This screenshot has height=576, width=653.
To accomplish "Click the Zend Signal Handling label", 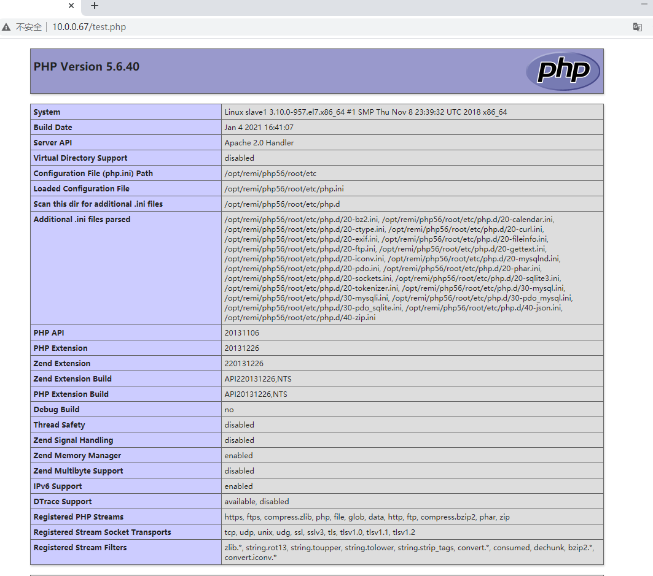I will (x=73, y=440).
